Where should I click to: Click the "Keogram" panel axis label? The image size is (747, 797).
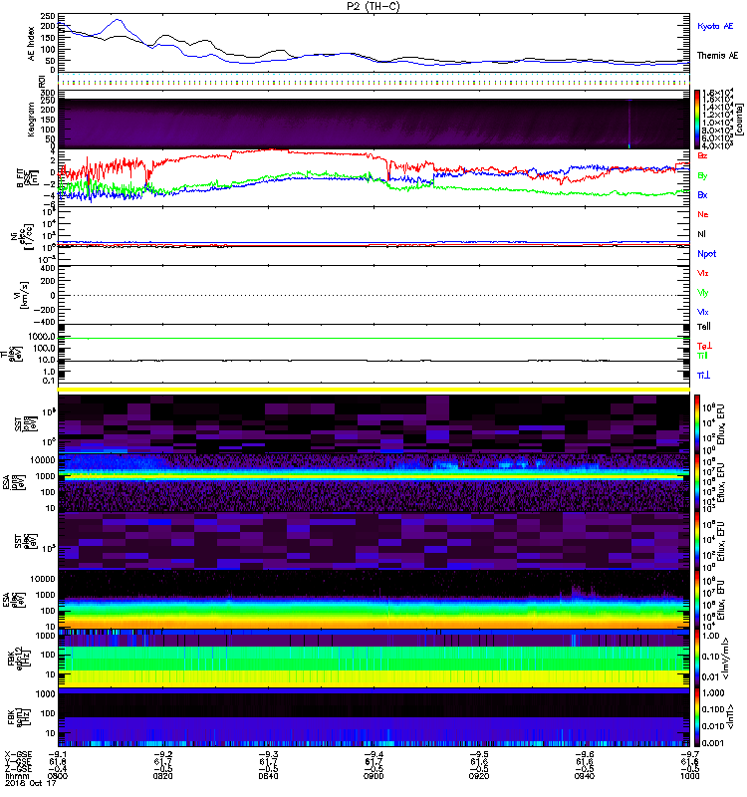[31, 119]
